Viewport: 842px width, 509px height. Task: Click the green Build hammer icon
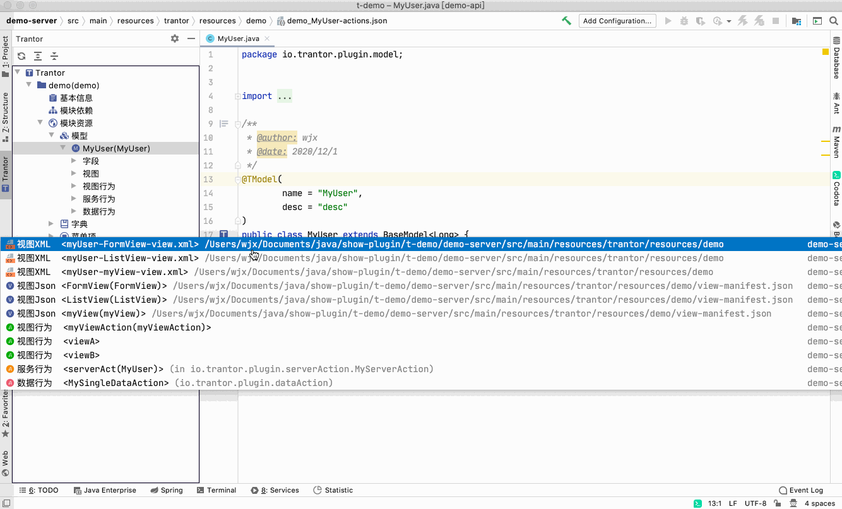pyautogui.click(x=566, y=21)
